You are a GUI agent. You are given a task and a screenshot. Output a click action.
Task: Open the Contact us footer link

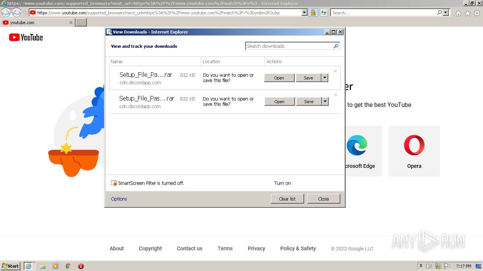coord(189,248)
